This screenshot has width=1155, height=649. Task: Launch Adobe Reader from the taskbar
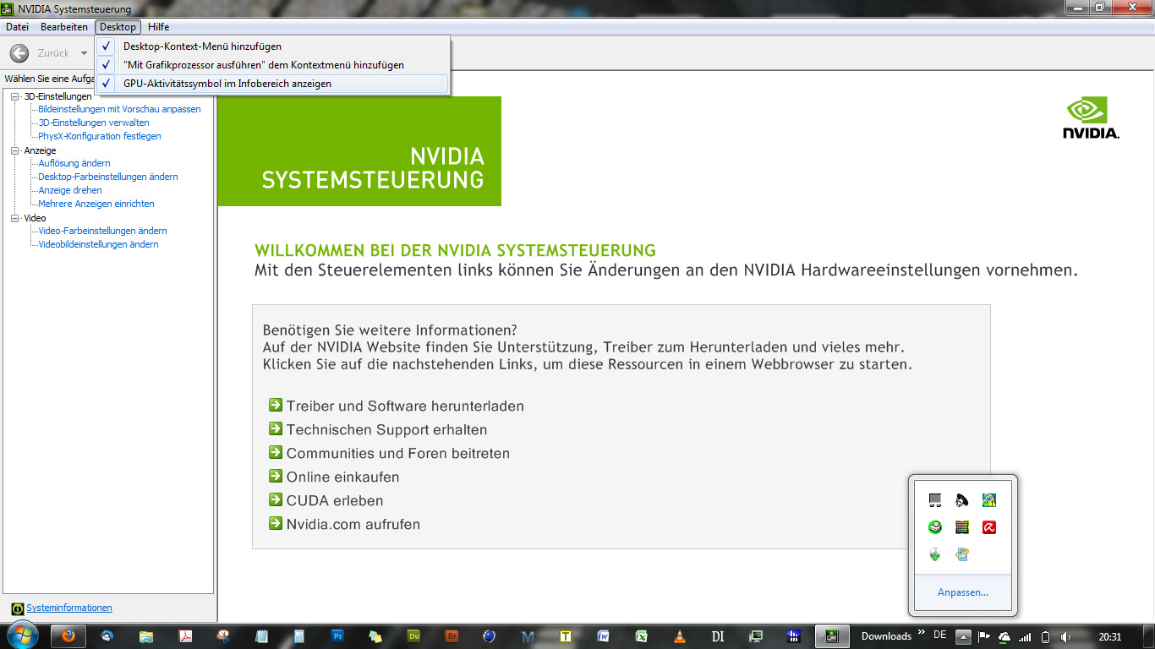[x=185, y=636]
